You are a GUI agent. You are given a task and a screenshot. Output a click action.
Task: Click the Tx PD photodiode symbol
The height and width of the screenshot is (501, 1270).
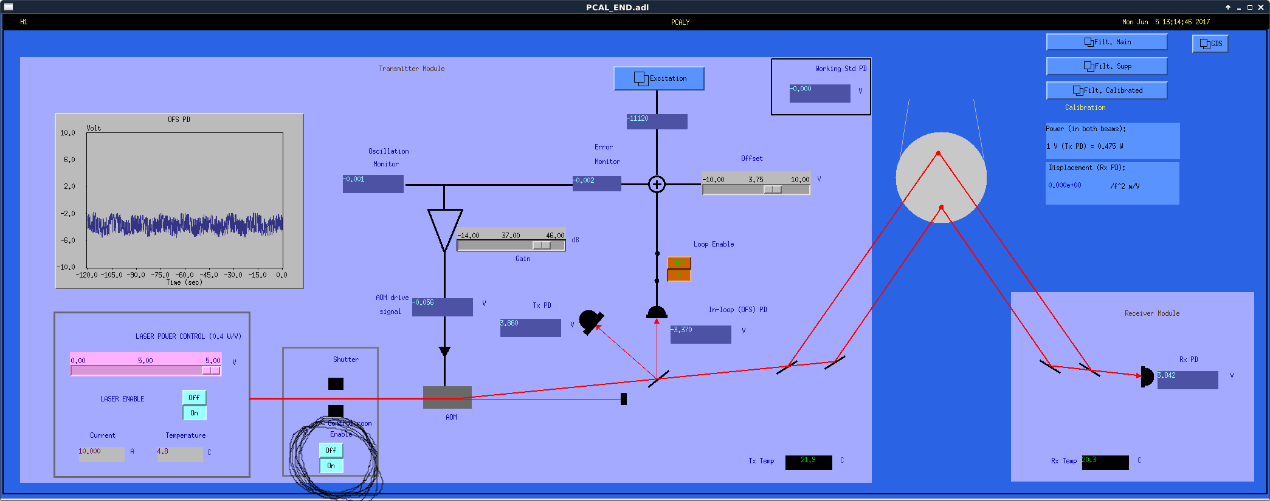591,322
